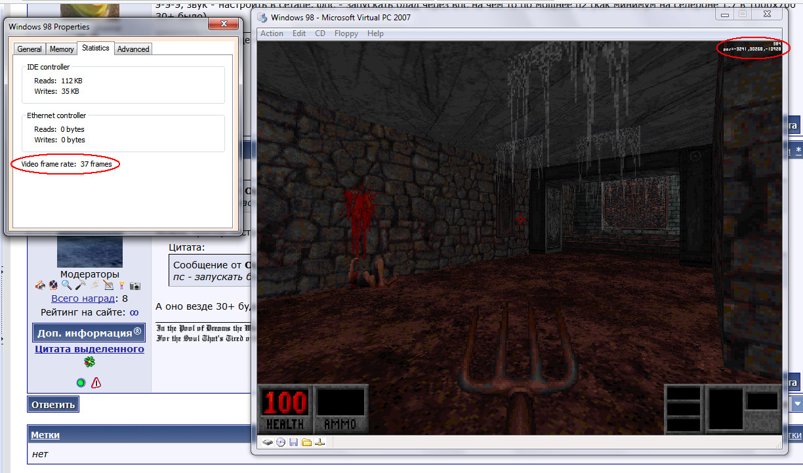This screenshot has height=473, width=803.
Task: Close the Windows 98 Properties dialog
Action: point(223,24)
